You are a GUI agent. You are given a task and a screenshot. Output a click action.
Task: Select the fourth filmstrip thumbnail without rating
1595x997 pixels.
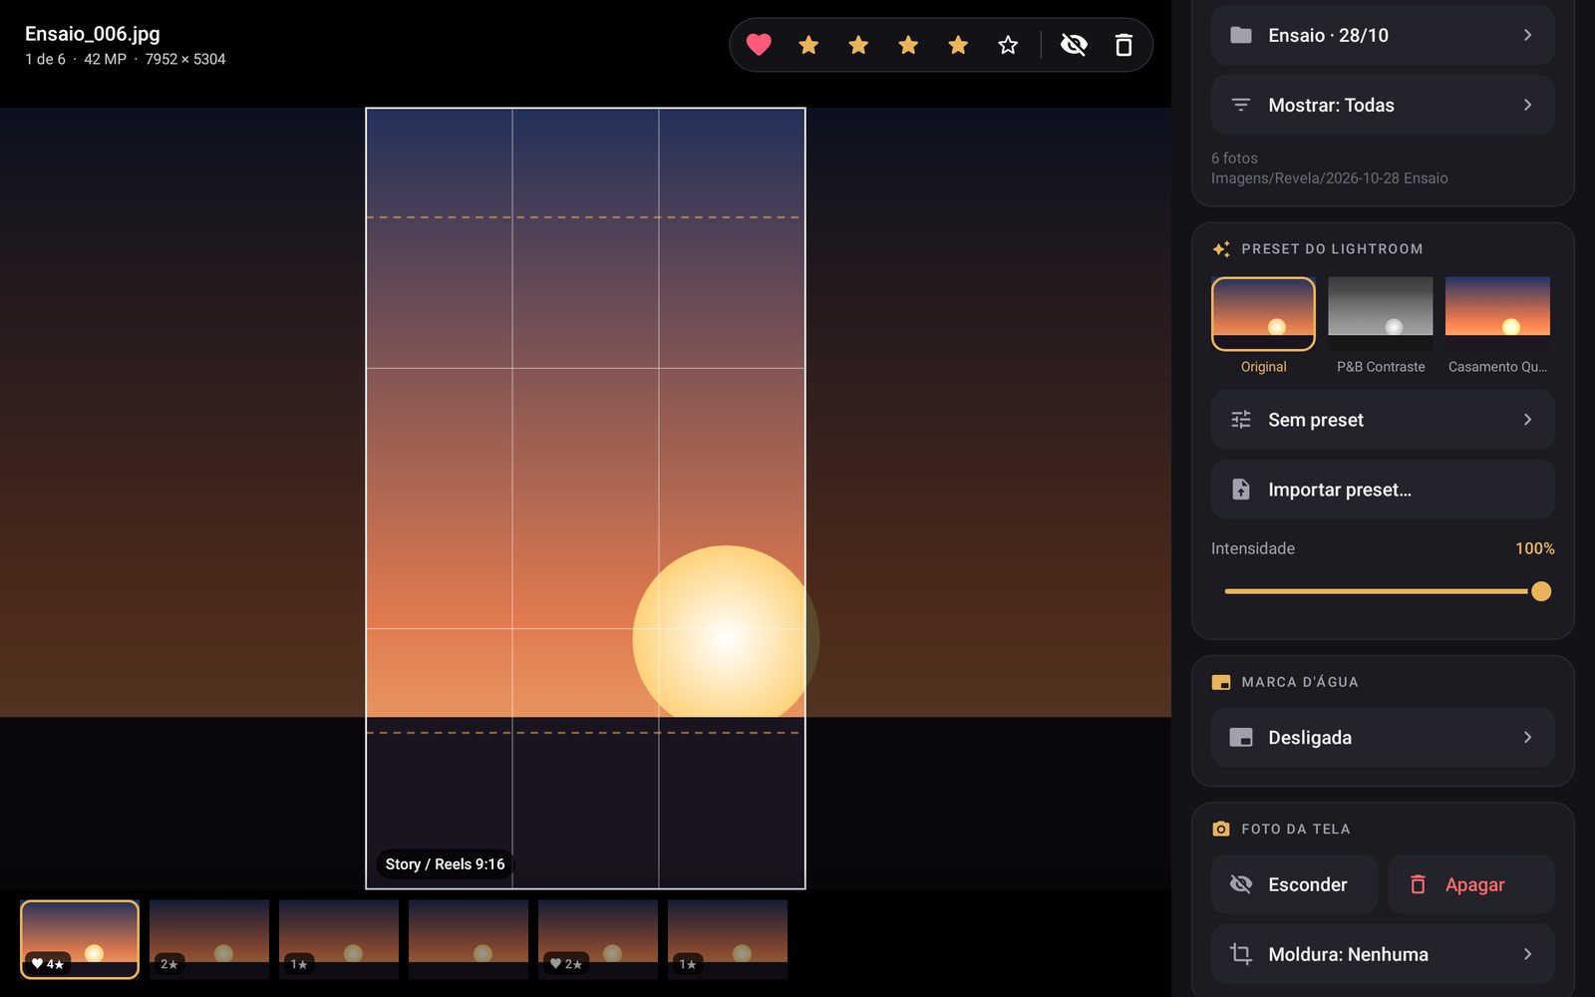469,939
